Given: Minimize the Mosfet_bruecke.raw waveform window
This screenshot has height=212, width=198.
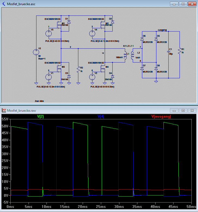Looking at the screenshot, I should pyautogui.click(x=174, y=111).
